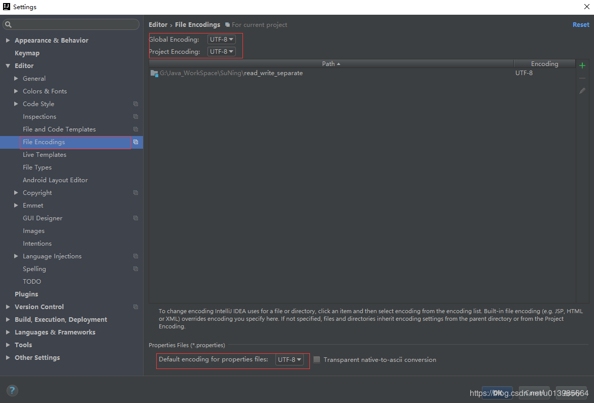The image size is (594, 403).
Task: Collapse the Editor tree section
Action: click(8, 65)
